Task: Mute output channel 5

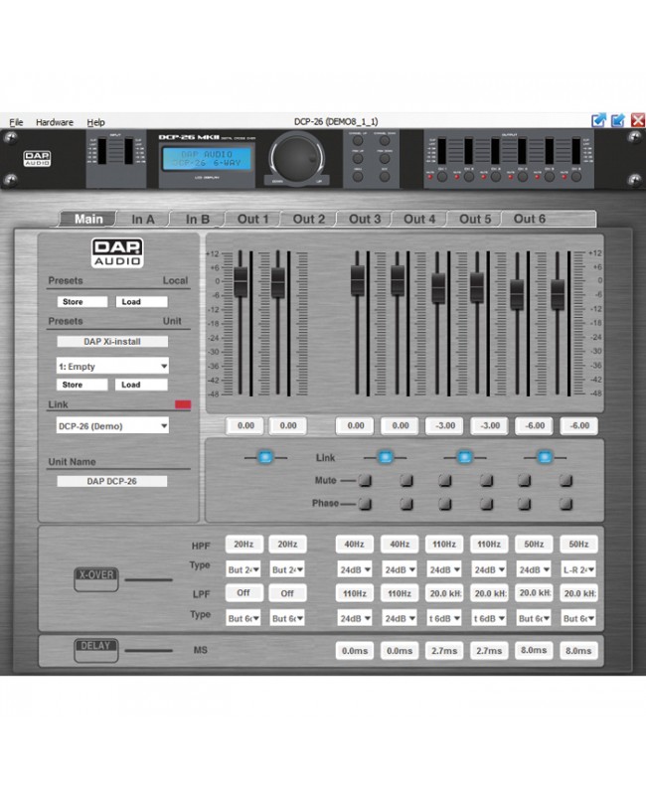Action: [x=524, y=481]
